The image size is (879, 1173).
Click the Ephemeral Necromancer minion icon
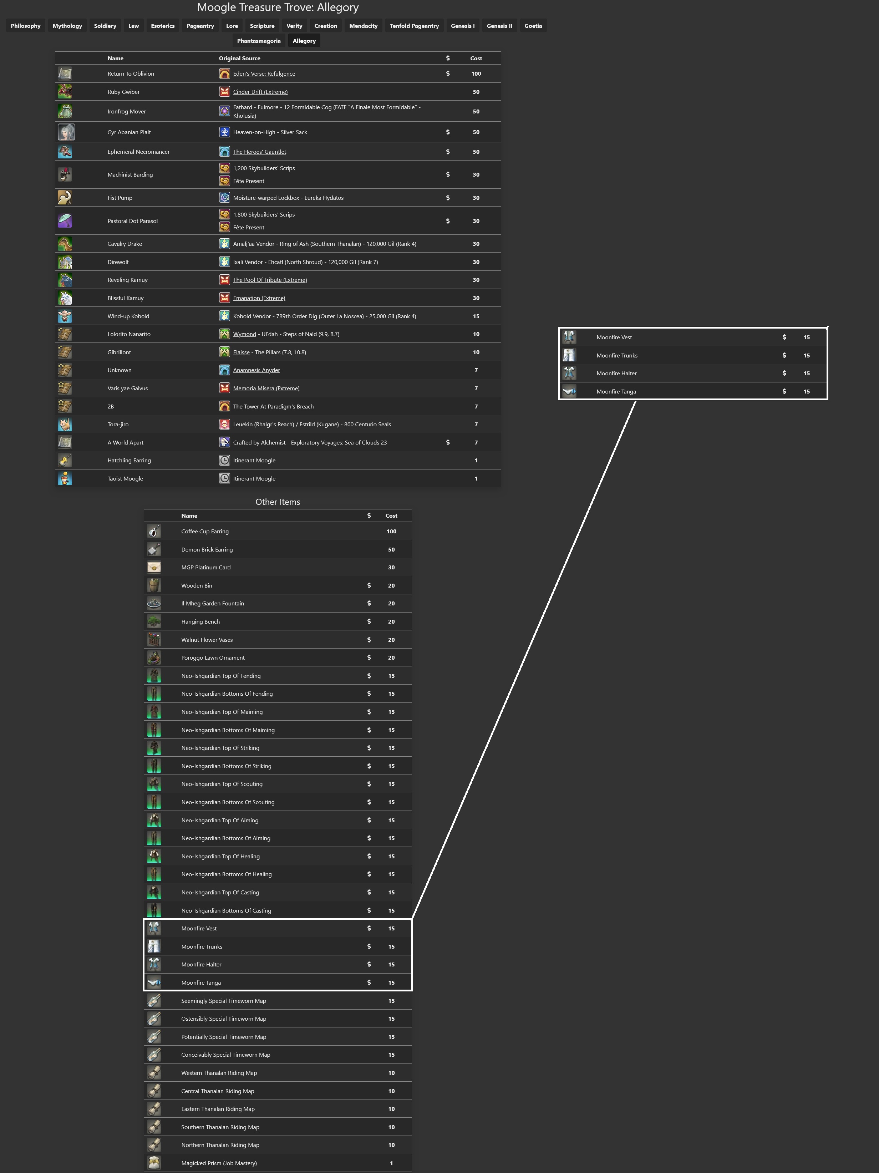[65, 152]
